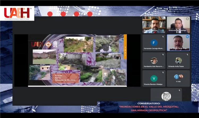The width and height of the screenshot is (199, 118).
Task: Select José Rubén Perez's video tile
Action: [178, 43]
